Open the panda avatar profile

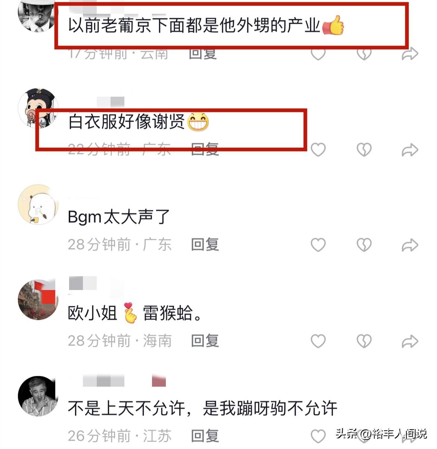tap(38, 204)
